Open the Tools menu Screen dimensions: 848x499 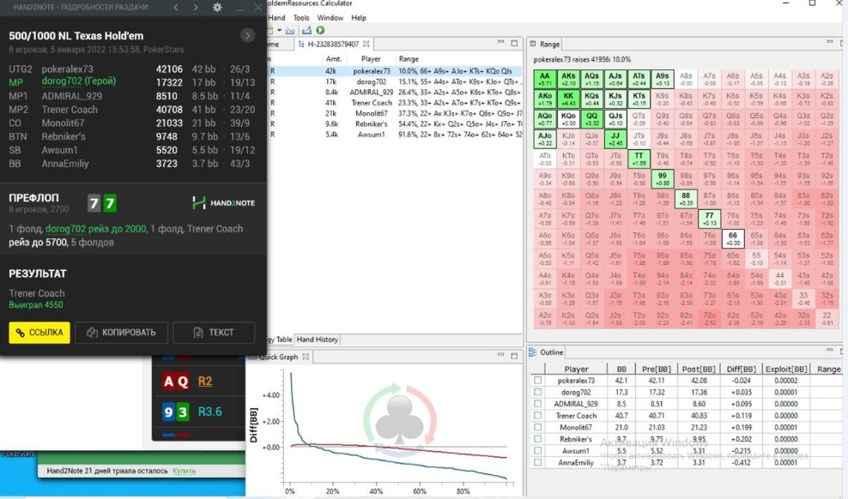[x=301, y=18]
